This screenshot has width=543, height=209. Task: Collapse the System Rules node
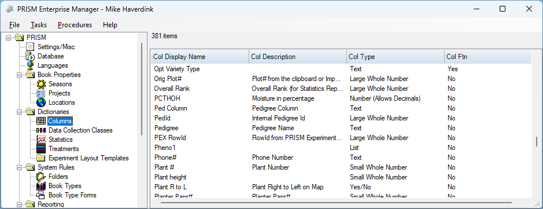click(x=20, y=167)
